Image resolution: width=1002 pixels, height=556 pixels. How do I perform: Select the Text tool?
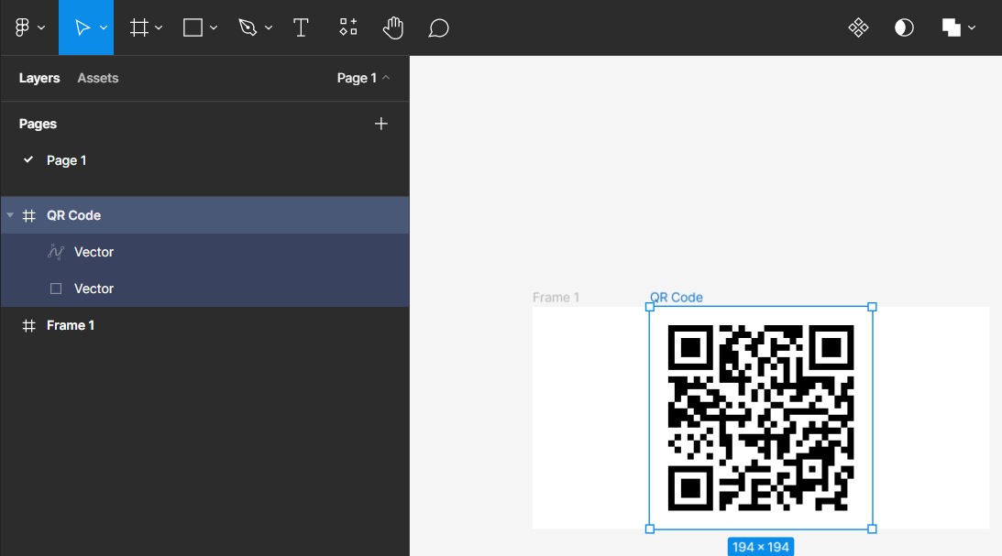click(301, 27)
